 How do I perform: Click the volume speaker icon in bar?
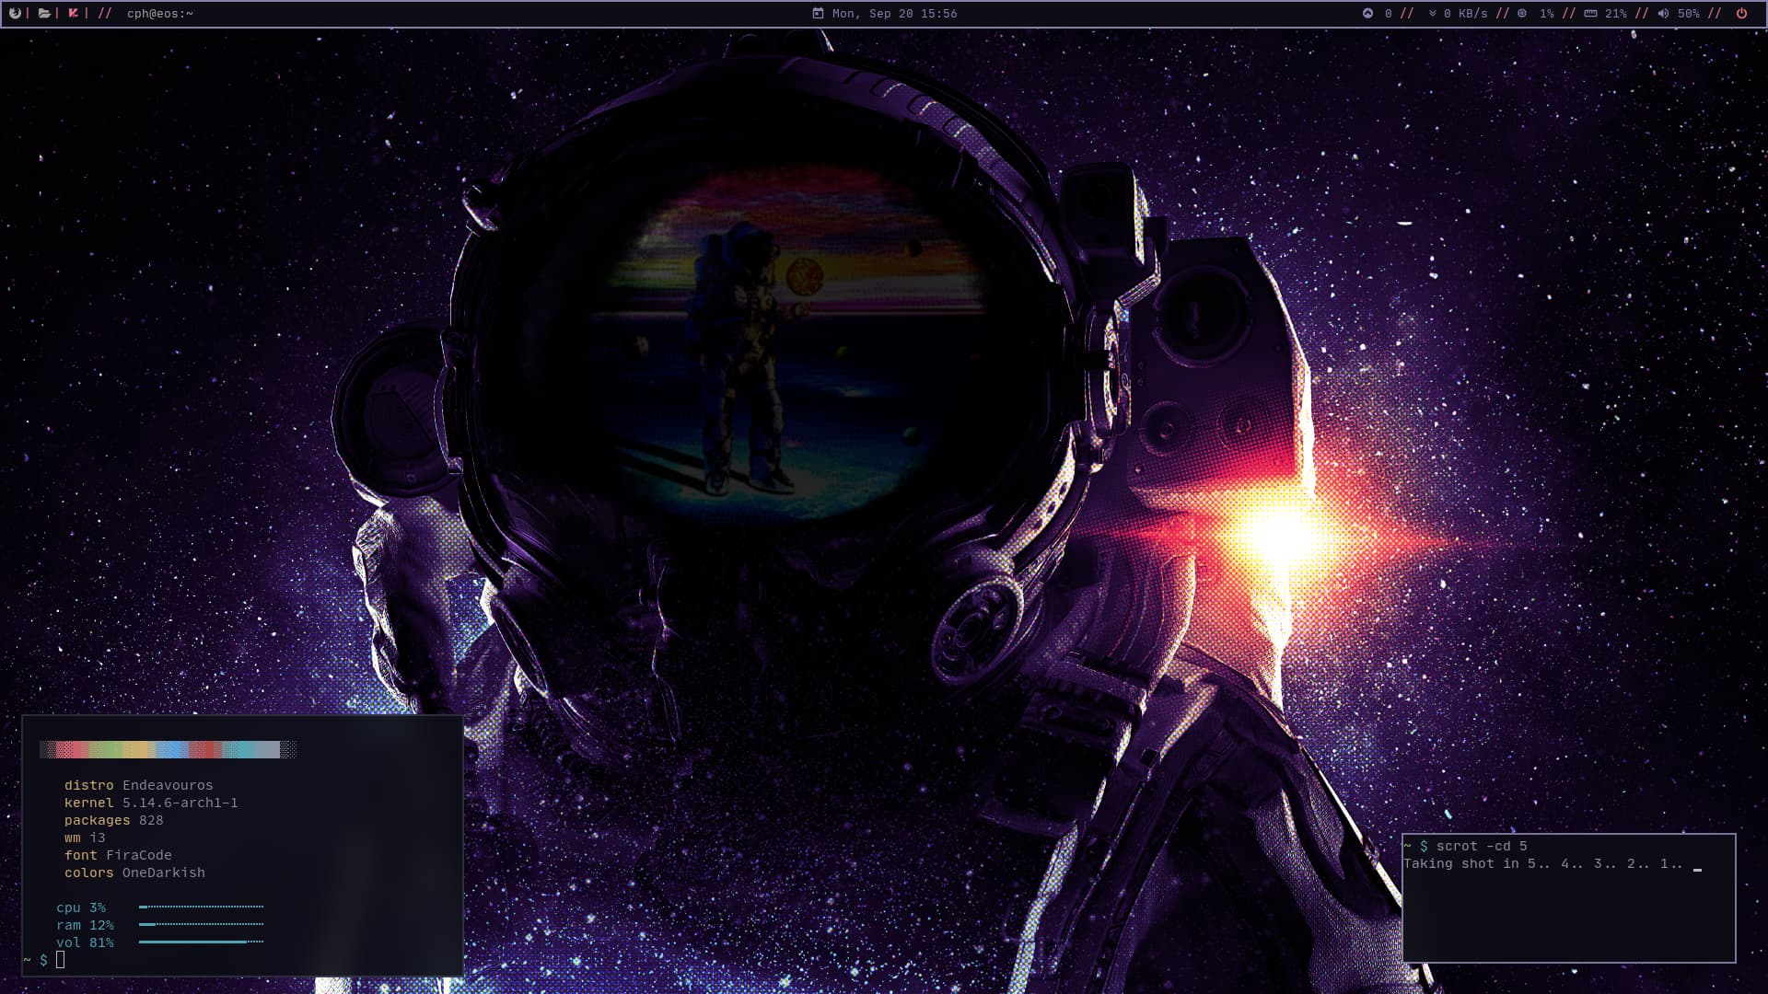point(1663,13)
